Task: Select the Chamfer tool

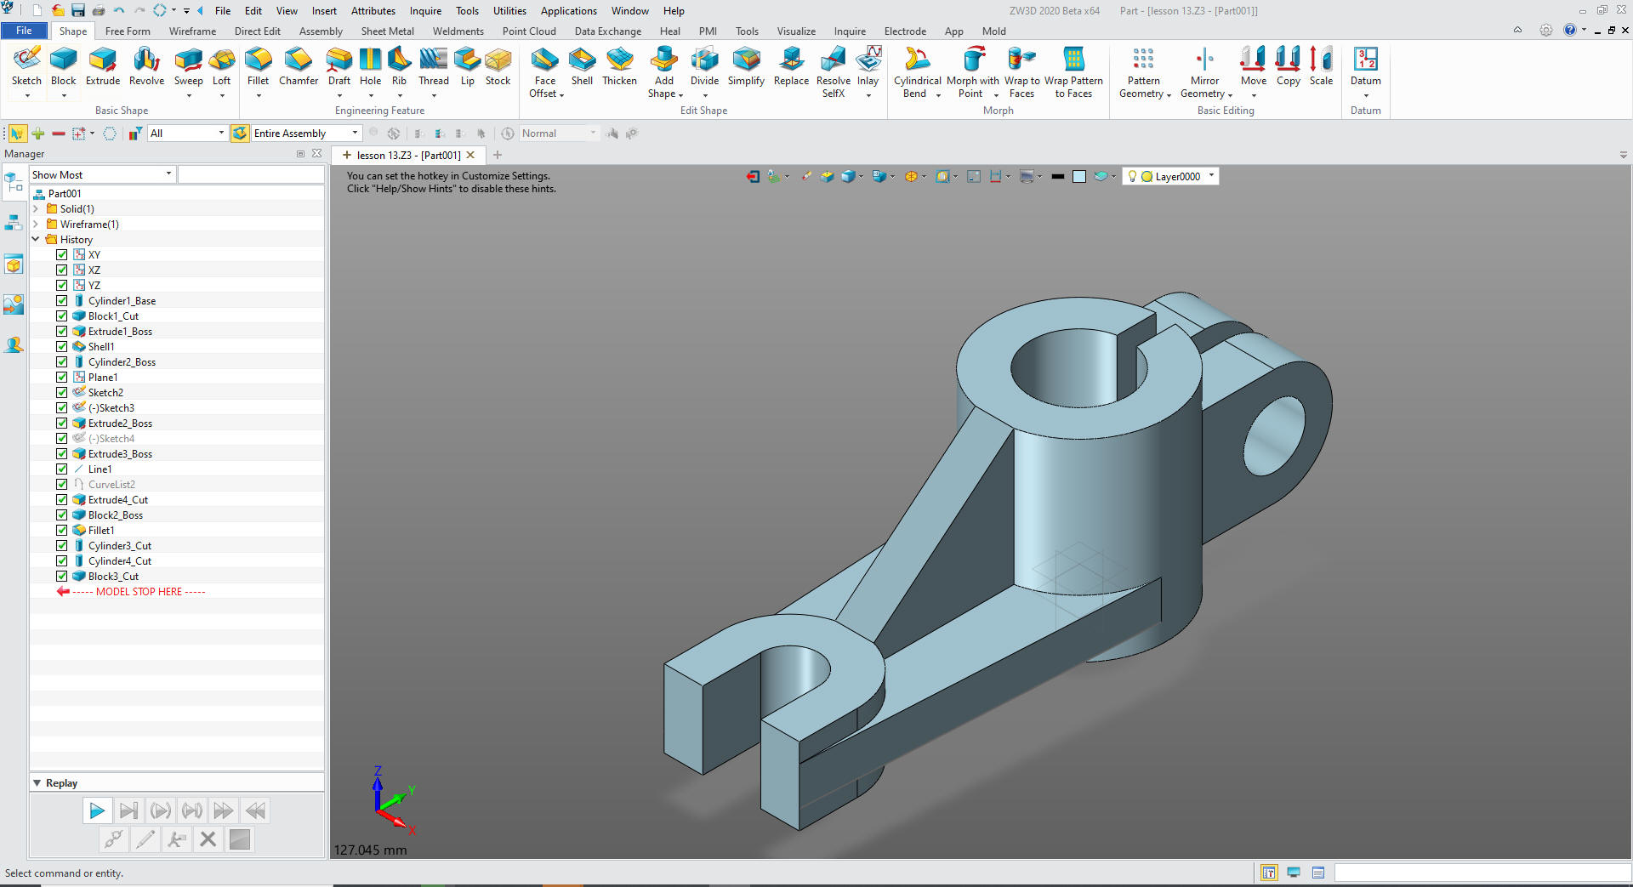Action: coord(299,66)
